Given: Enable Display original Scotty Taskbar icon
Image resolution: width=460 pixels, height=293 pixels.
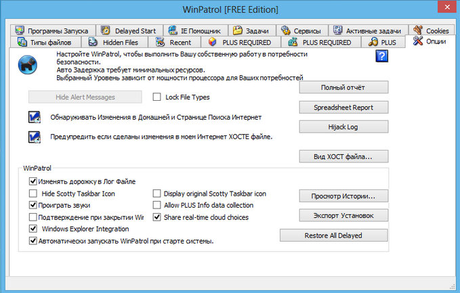Looking at the screenshot, I should tap(157, 194).
